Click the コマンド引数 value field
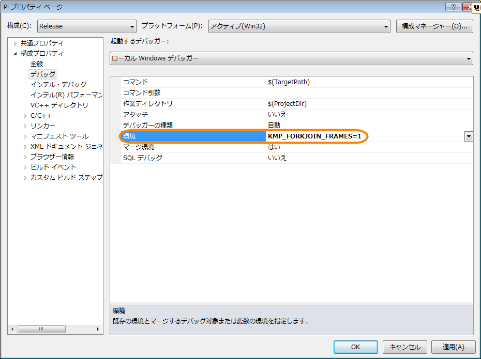This screenshot has width=481, height=359. [369, 93]
